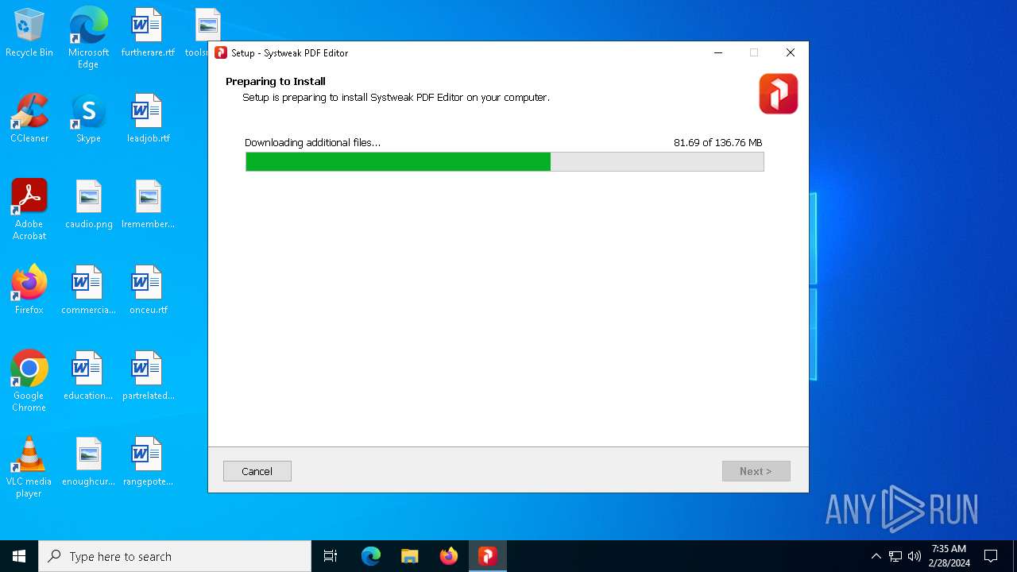Click the download progress bar

pos(505,162)
